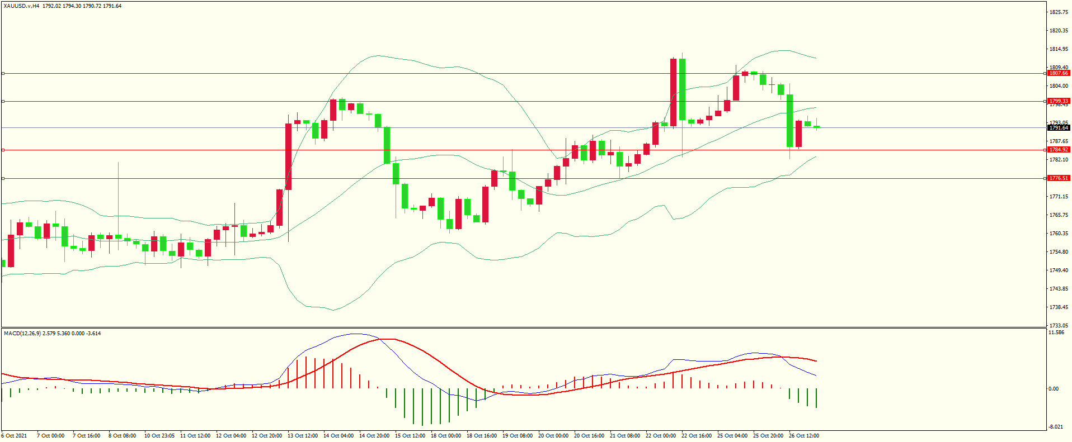
Task: Click the 25 Oct 04:00 time label
Action: [732, 436]
